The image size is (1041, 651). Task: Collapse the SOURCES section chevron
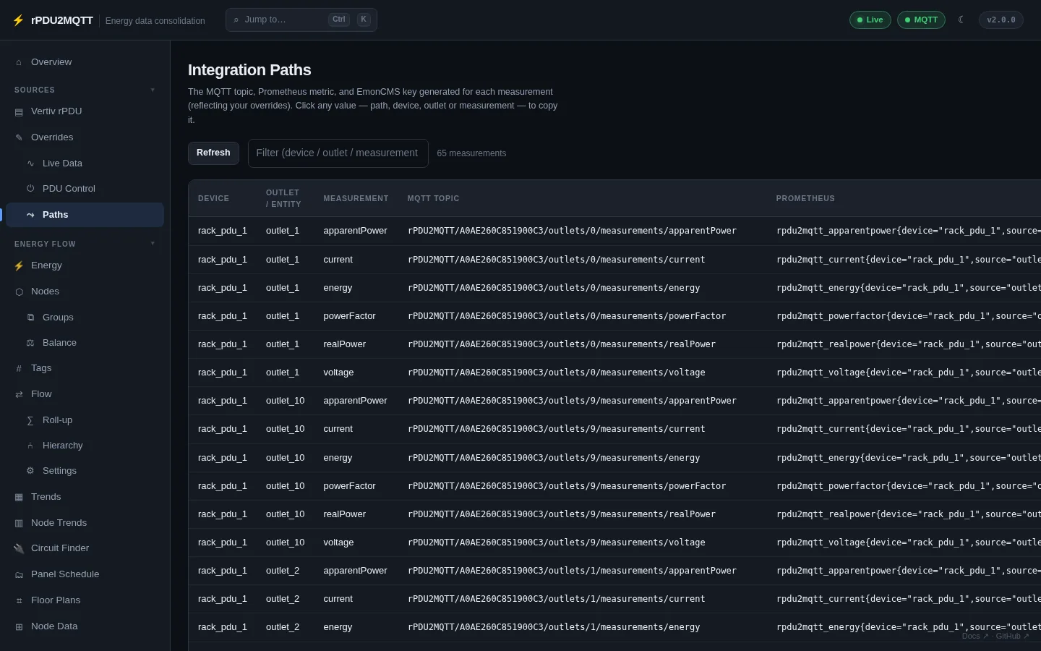point(153,90)
